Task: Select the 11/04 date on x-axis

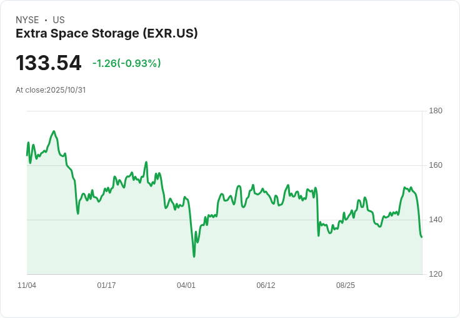Action: [27, 285]
